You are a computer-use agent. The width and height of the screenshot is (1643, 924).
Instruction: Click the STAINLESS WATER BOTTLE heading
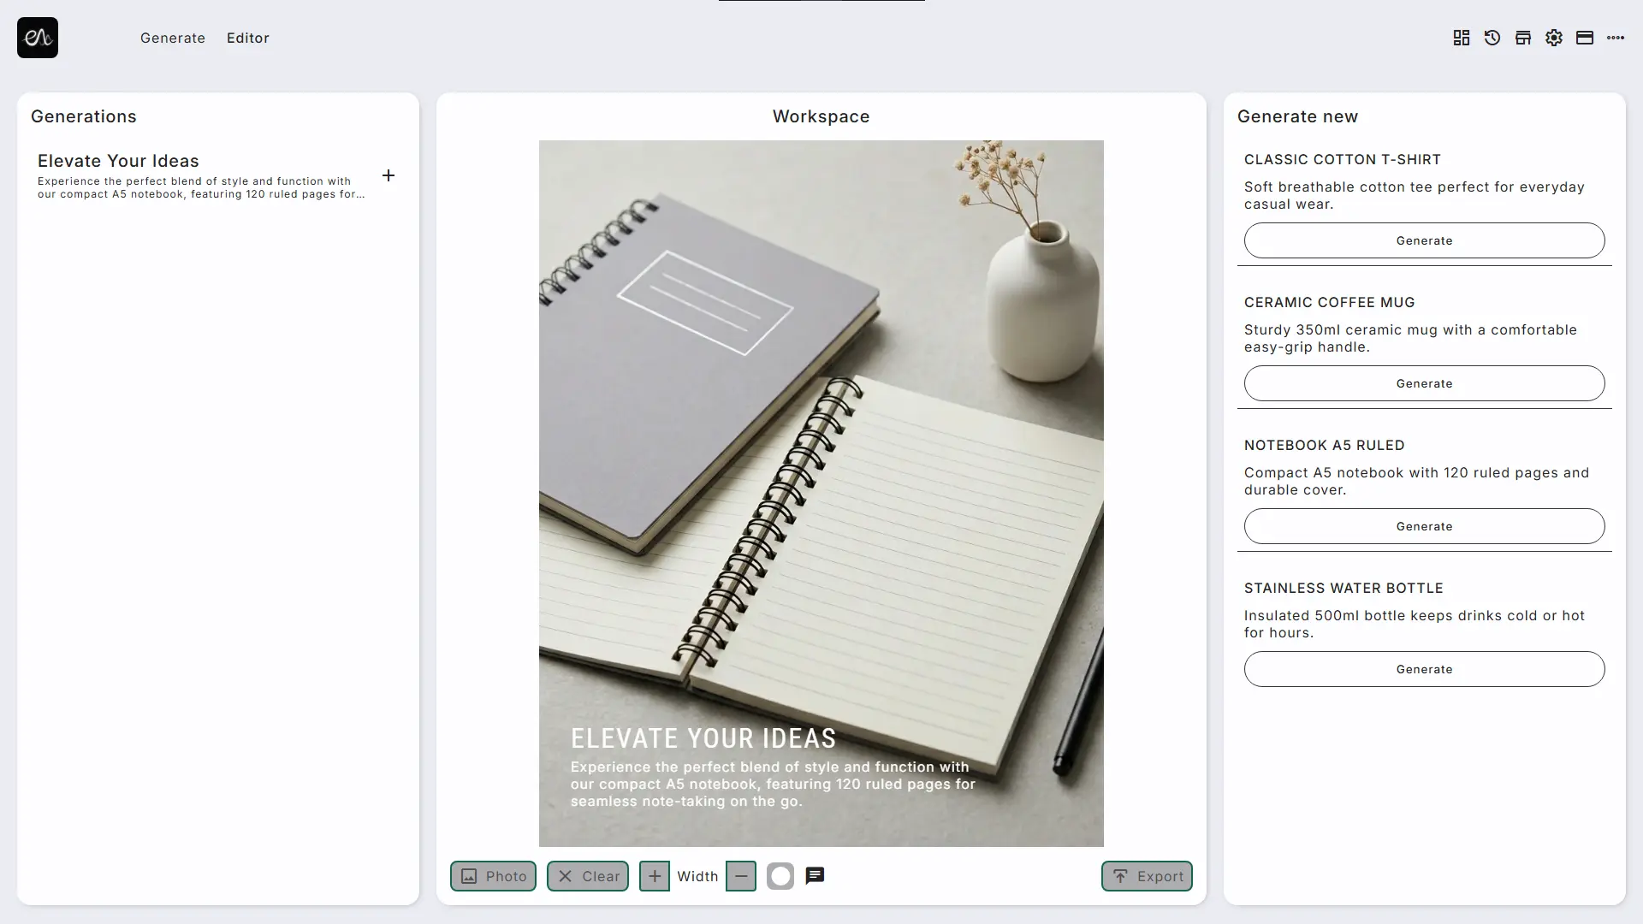1343,588
